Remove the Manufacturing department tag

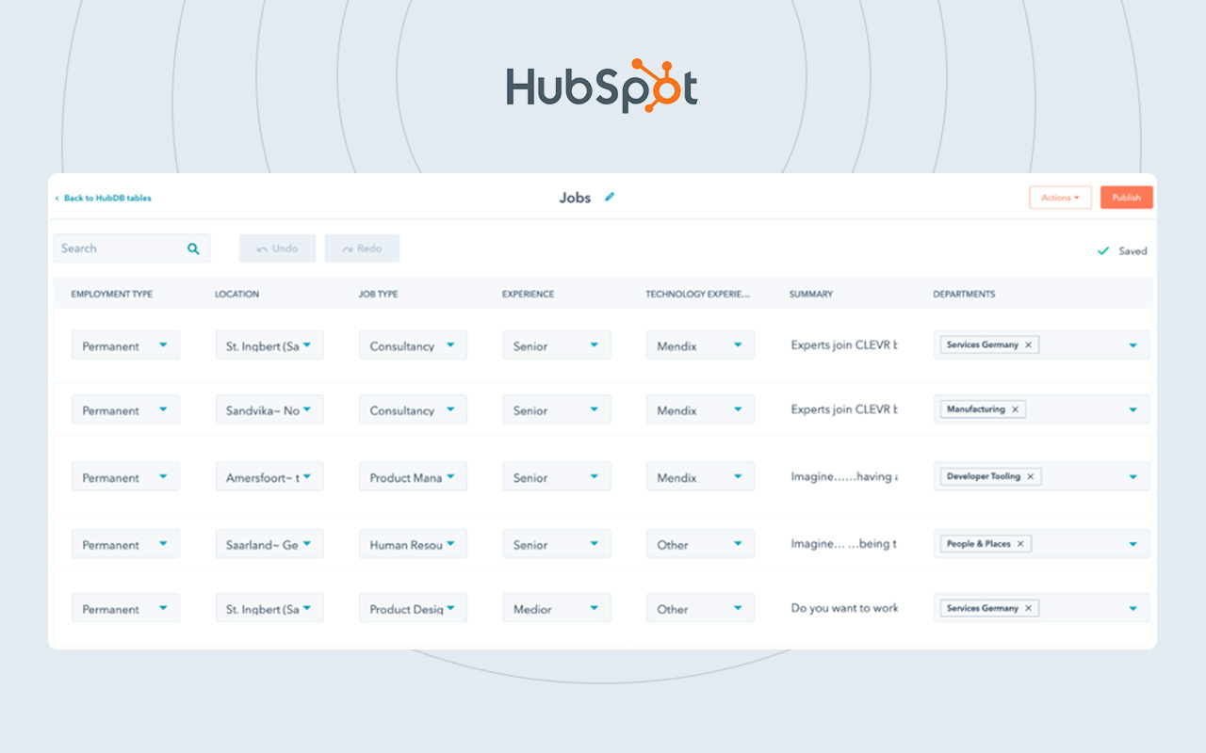1015,409
